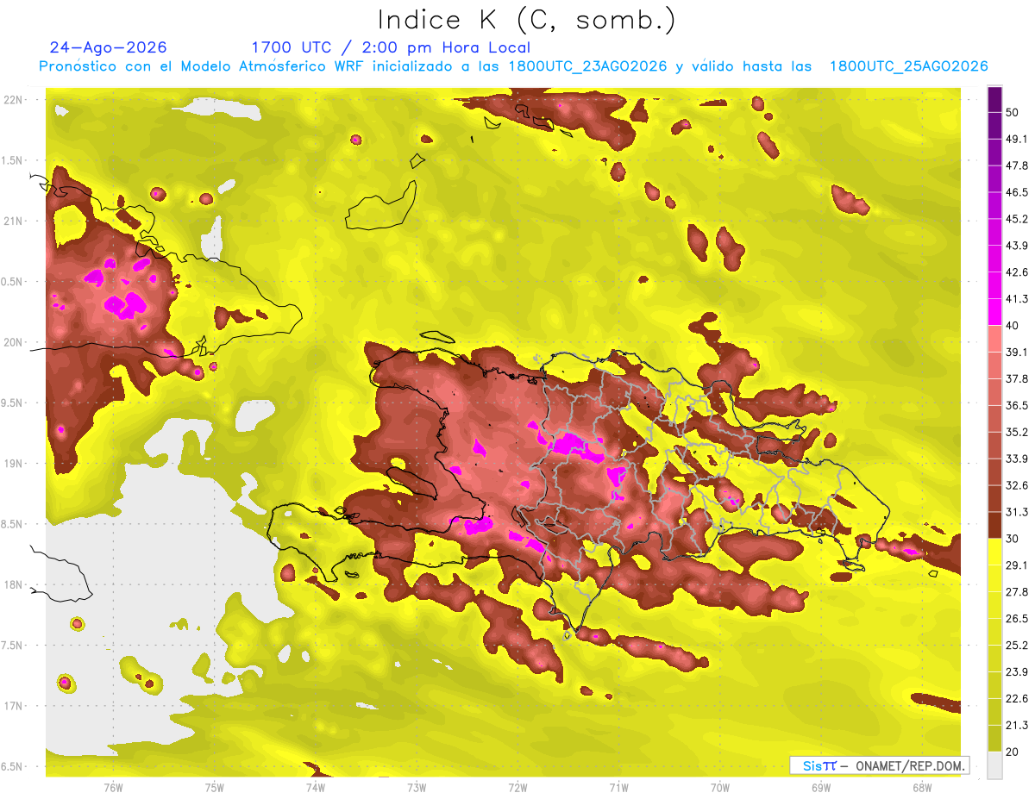Click the colorbar value "32.6"
Image resolution: width=1035 pixels, height=799 pixels.
click(x=1017, y=485)
